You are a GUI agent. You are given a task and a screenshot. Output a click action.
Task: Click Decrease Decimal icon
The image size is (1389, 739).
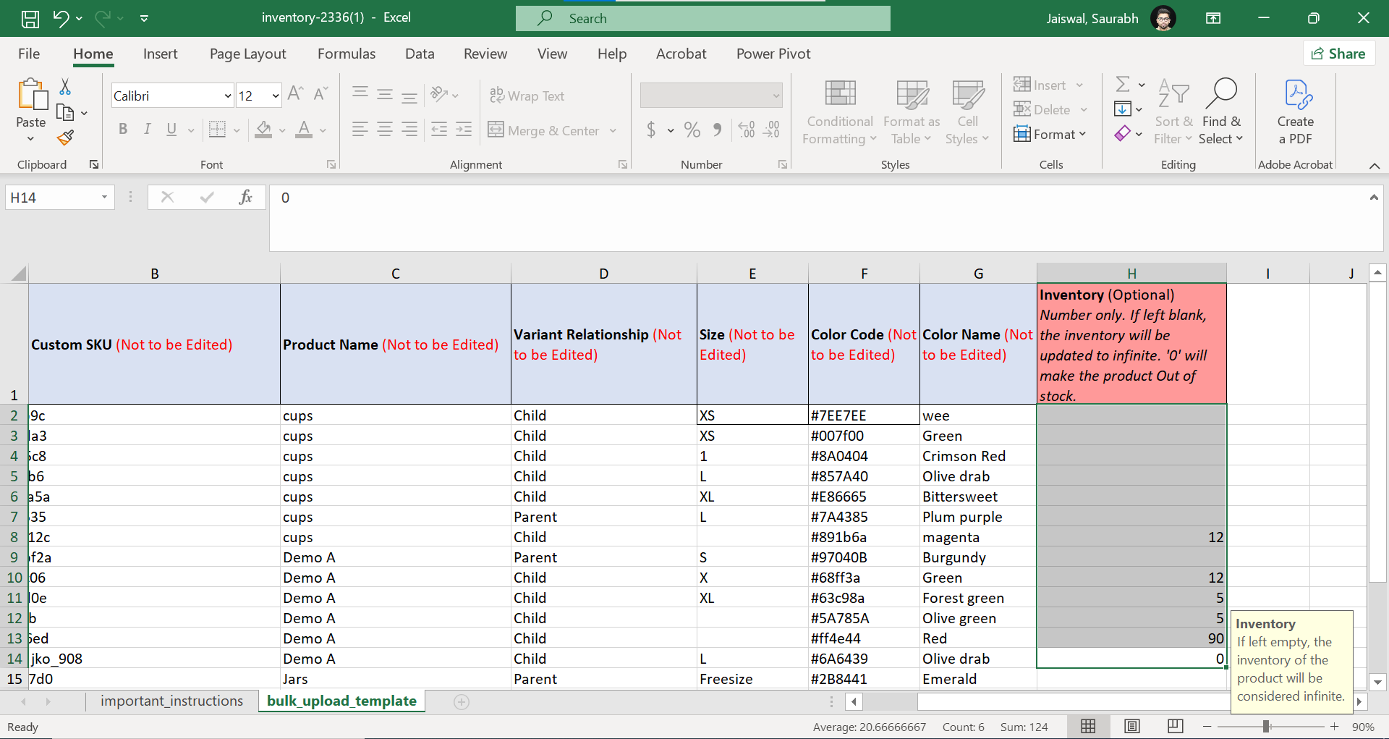point(771,130)
